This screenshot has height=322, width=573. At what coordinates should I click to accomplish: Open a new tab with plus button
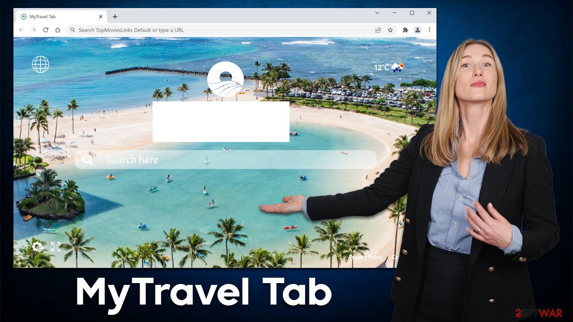coord(115,17)
